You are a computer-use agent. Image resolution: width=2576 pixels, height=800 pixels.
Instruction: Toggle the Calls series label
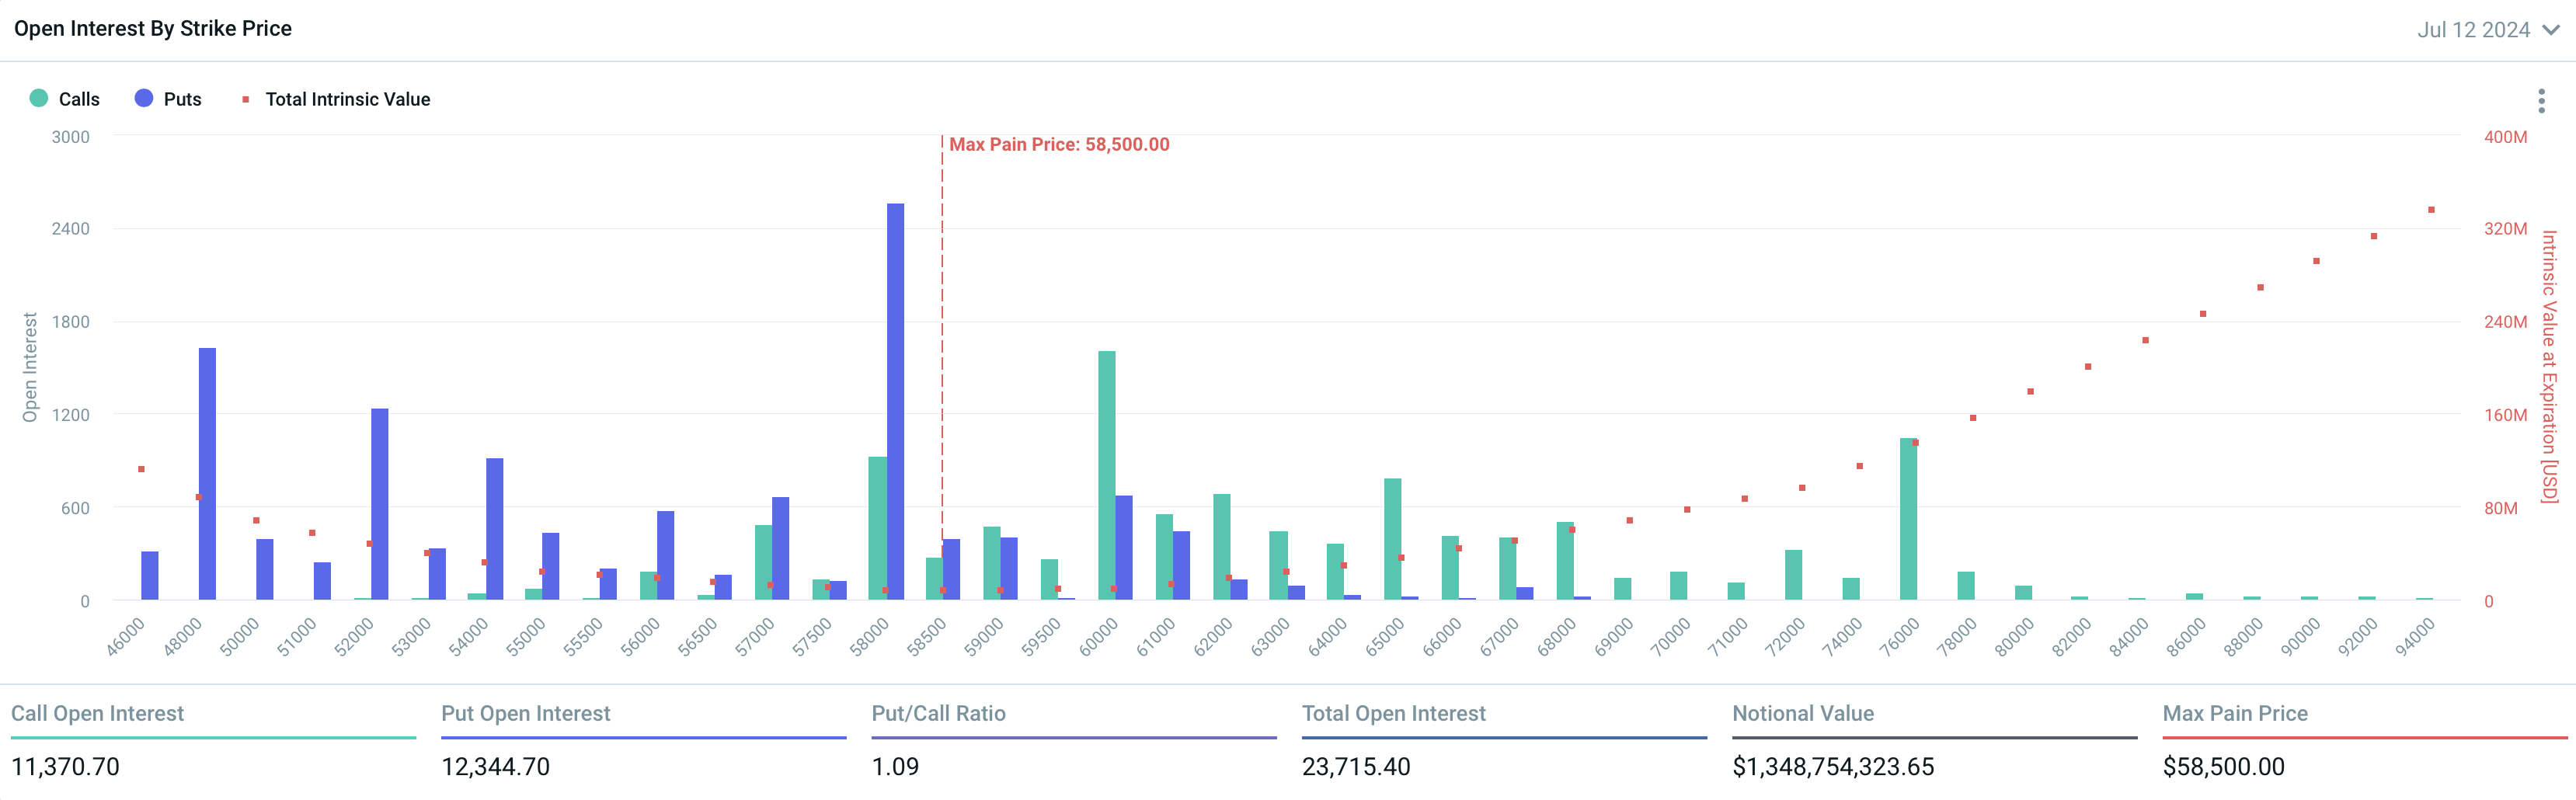click(79, 99)
